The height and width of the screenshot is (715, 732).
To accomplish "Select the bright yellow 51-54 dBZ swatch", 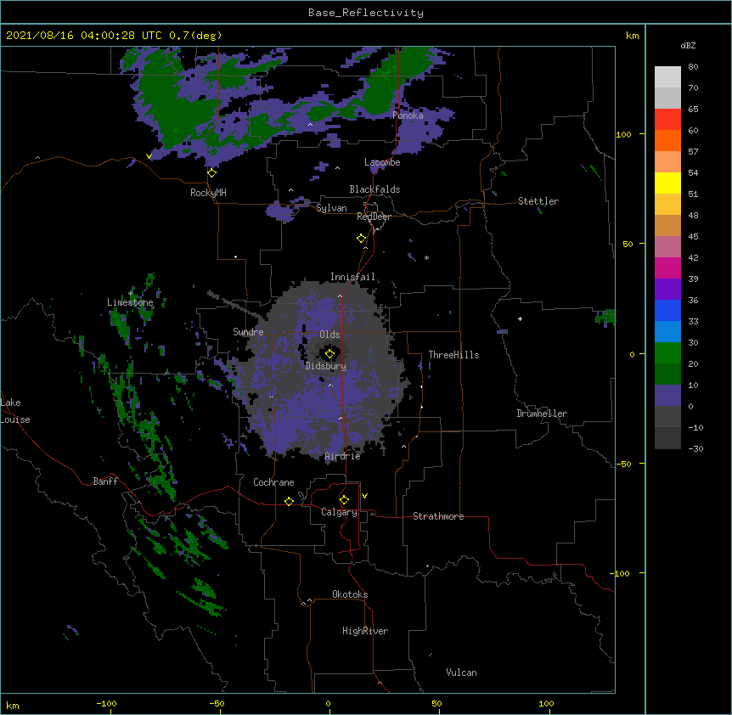I will [667, 183].
